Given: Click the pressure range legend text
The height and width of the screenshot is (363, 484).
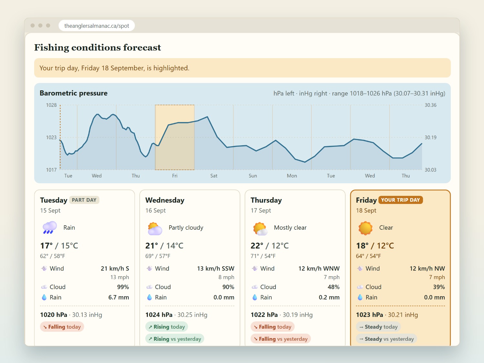Looking at the screenshot, I should (x=359, y=94).
